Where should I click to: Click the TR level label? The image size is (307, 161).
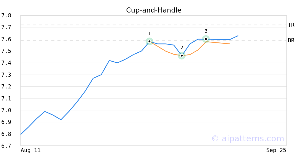pyautogui.click(x=291, y=25)
